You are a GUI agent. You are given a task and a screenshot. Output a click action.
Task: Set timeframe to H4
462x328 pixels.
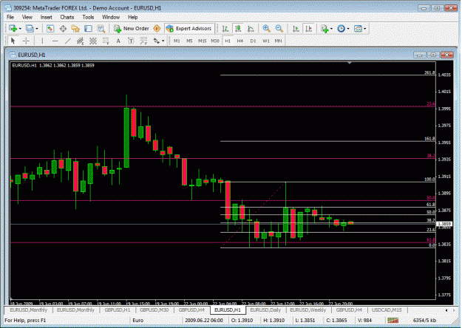(240, 41)
